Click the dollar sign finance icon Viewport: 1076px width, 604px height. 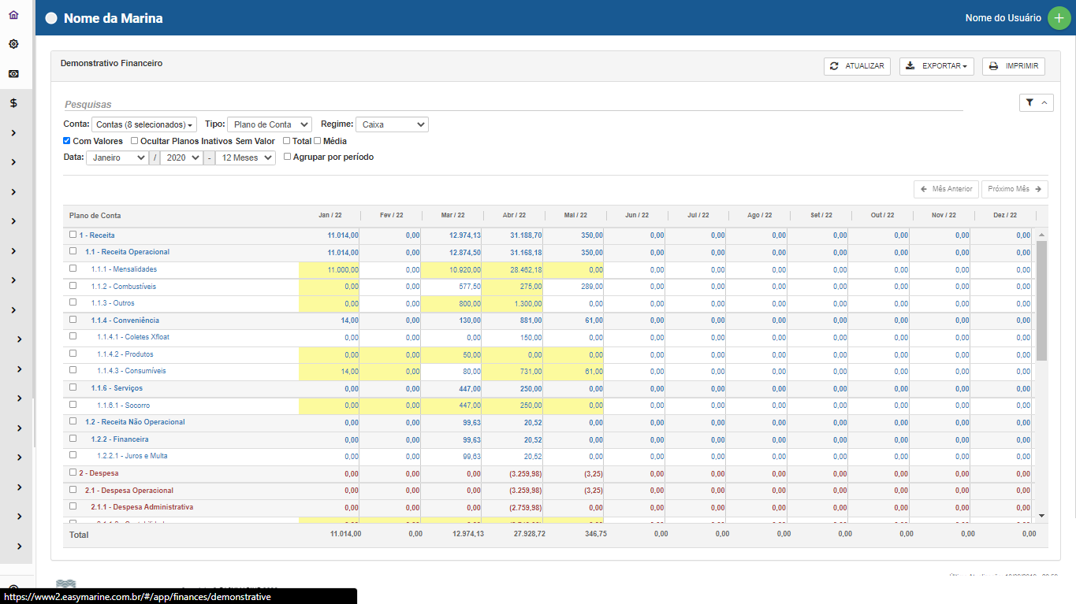(x=13, y=103)
